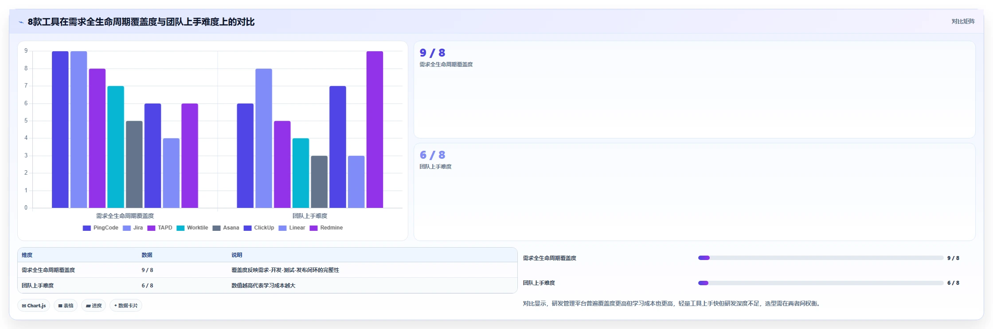Click the small icon before the card title
This screenshot has width=993, height=329.
(21, 22)
